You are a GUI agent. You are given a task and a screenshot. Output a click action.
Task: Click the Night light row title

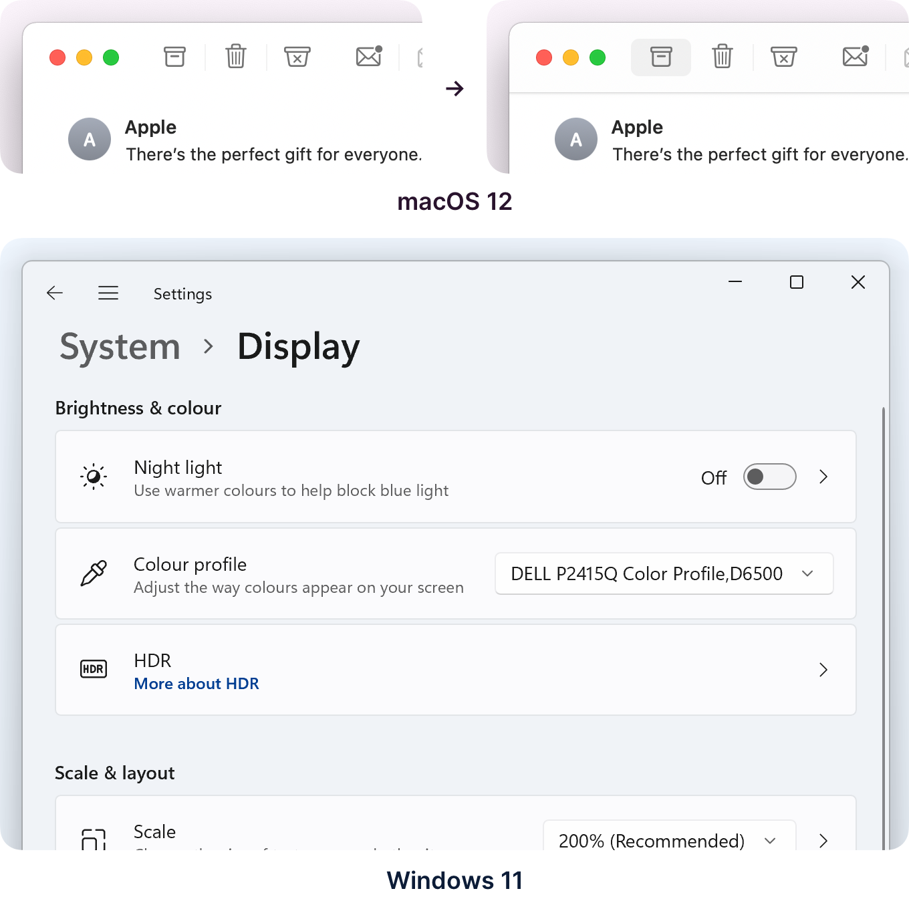click(178, 467)
